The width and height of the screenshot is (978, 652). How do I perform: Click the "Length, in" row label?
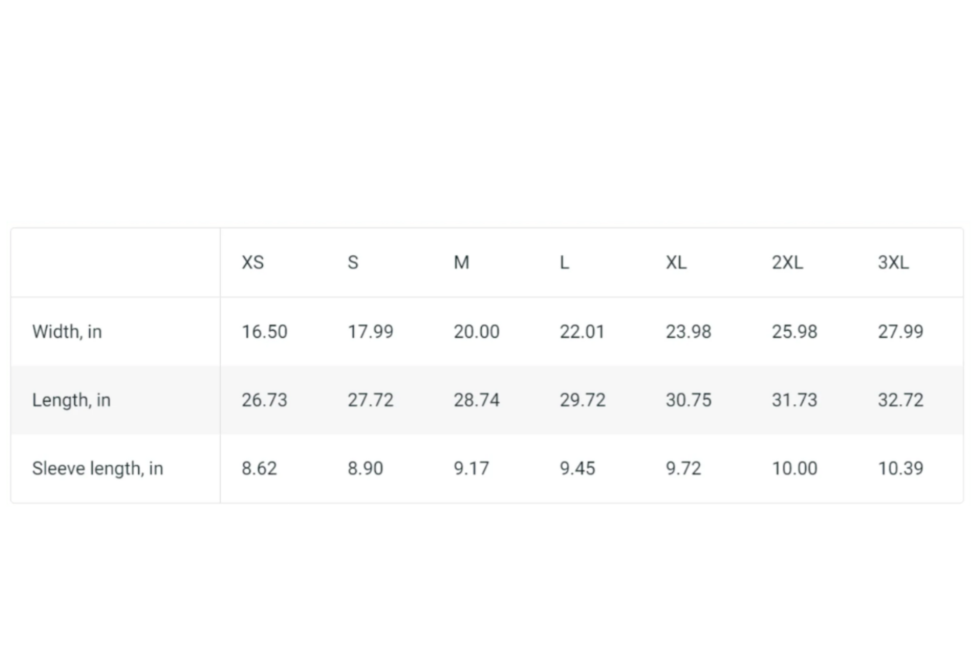click(71, 400)
